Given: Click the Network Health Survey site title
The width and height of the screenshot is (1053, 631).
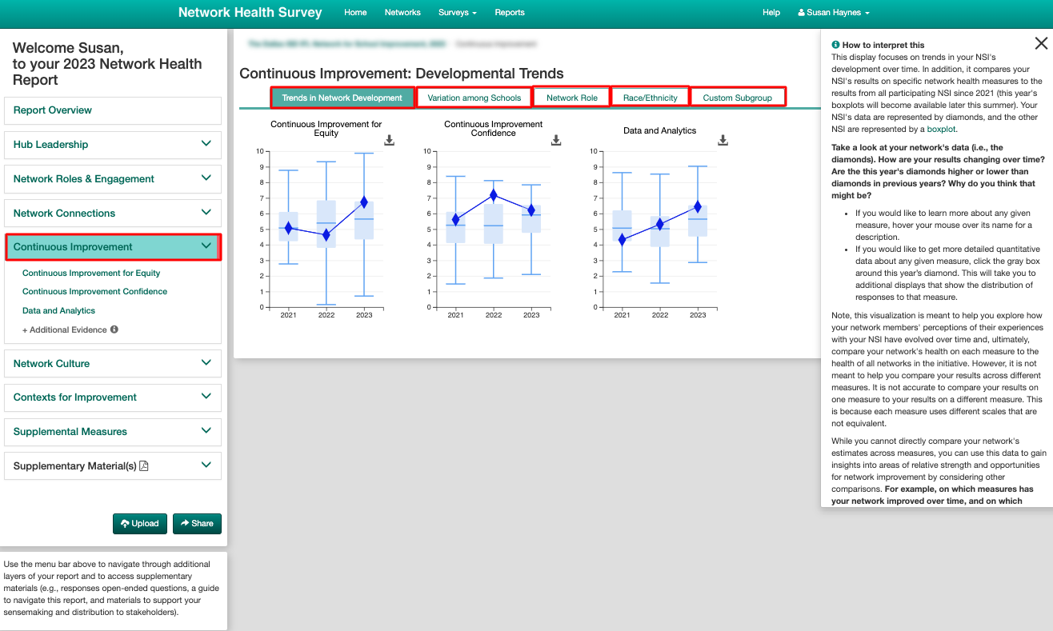Looking at the screenshot, I should tap(250, 13).
